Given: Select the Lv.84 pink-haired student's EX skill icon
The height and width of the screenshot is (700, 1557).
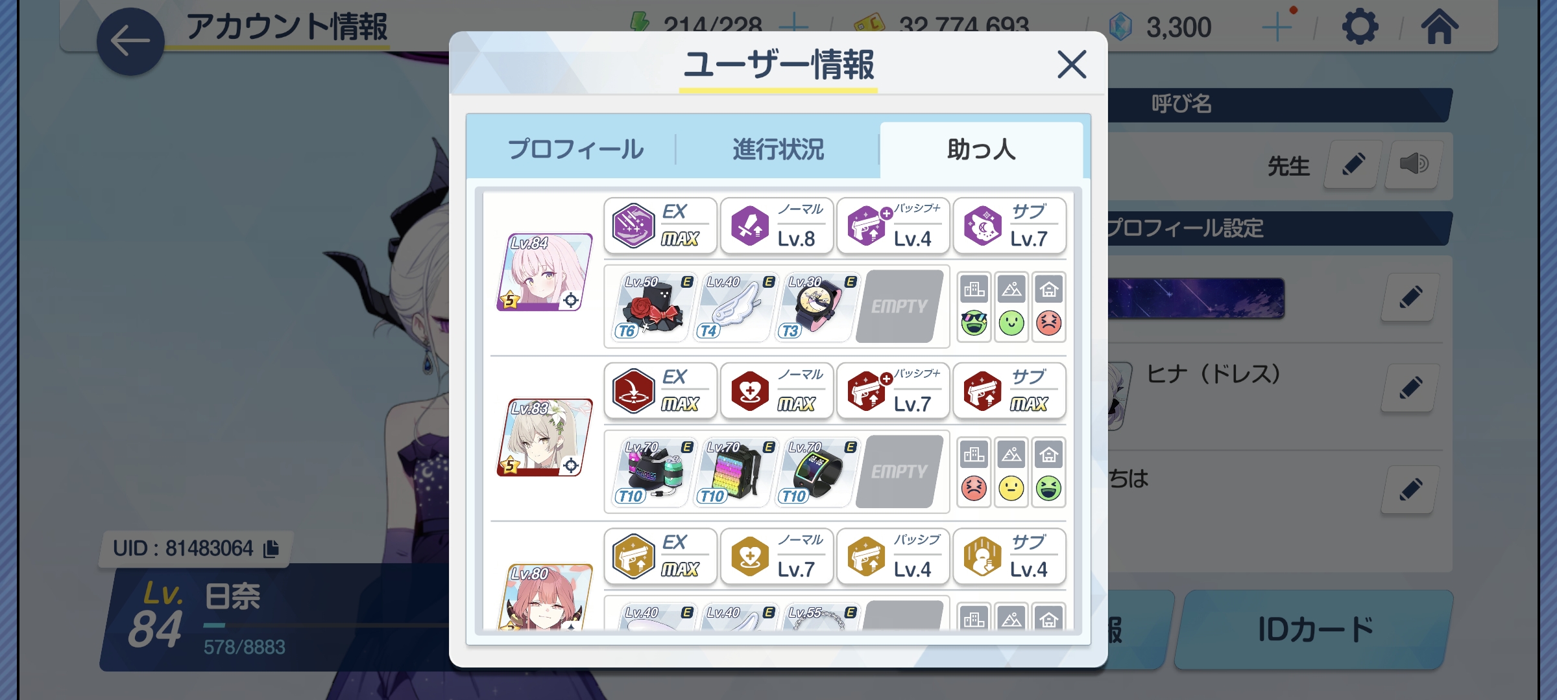Looking at the screenshot, I should [633, 226].
